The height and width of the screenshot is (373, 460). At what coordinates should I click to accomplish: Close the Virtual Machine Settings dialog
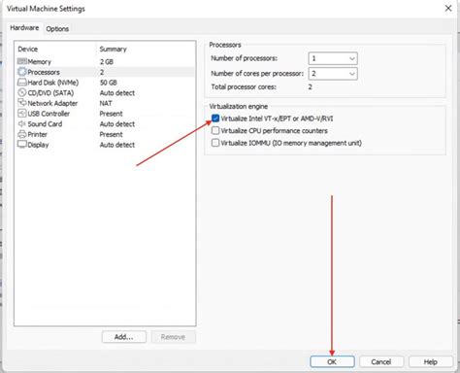pyautogui.click(x=448, y=8)
